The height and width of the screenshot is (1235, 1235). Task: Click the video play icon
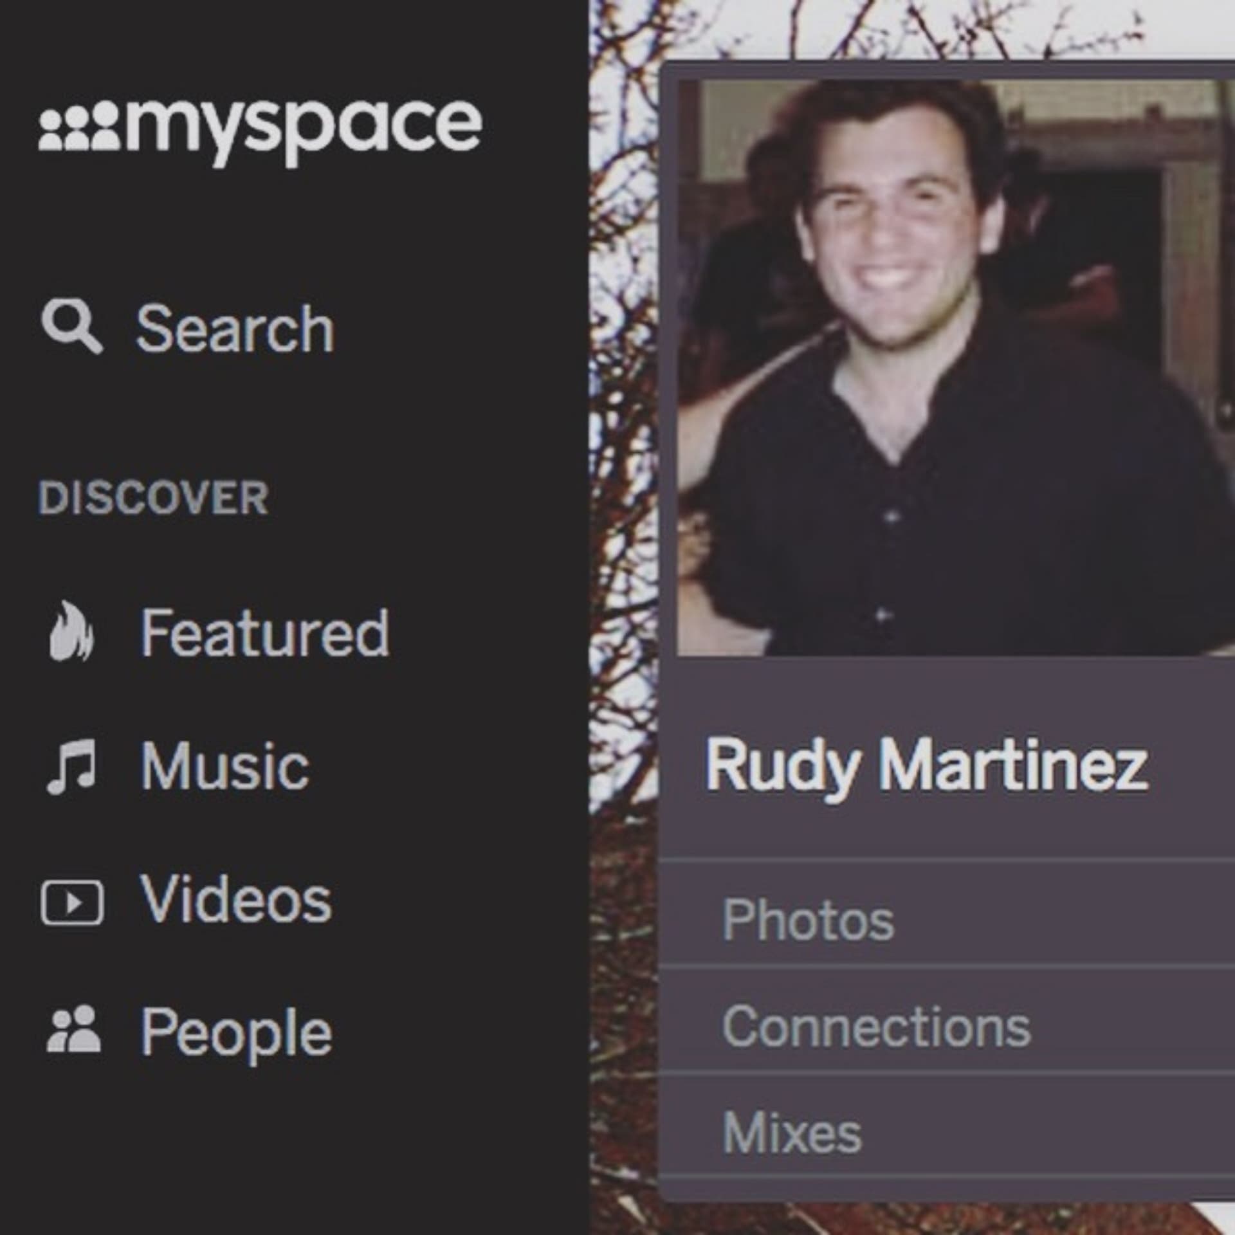click(x=72, y=902)
